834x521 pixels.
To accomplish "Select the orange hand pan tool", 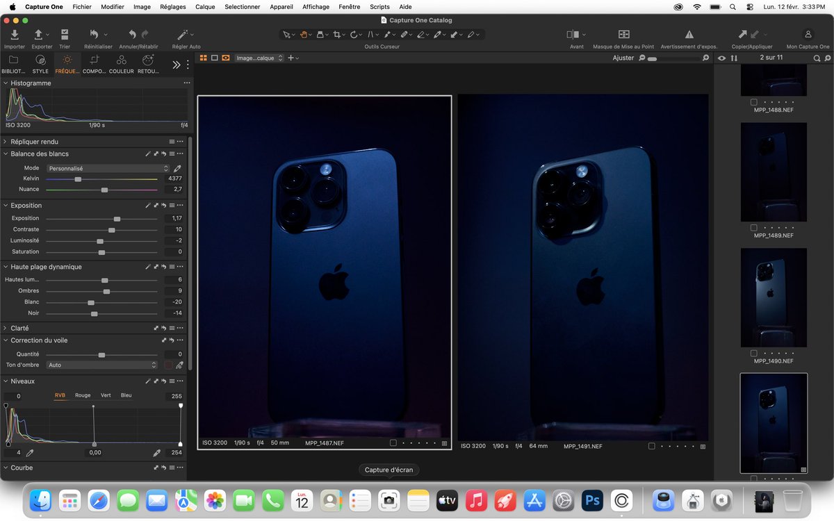I will click(304, 34).
